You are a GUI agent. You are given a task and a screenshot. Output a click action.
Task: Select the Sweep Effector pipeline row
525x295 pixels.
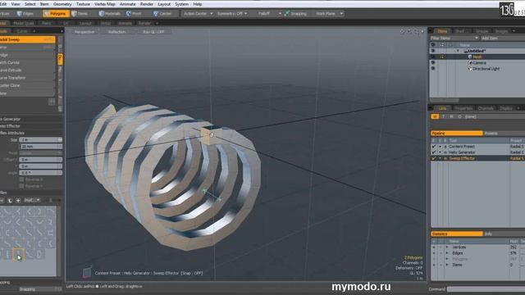(x=477, y=158)
